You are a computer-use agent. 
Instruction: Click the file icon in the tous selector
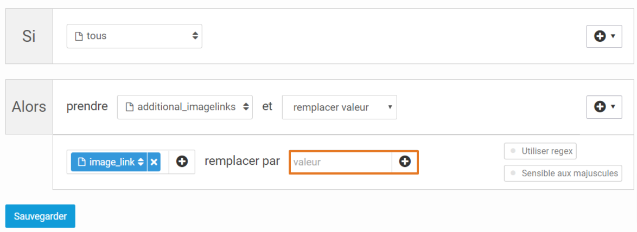(x=79, y=36)
